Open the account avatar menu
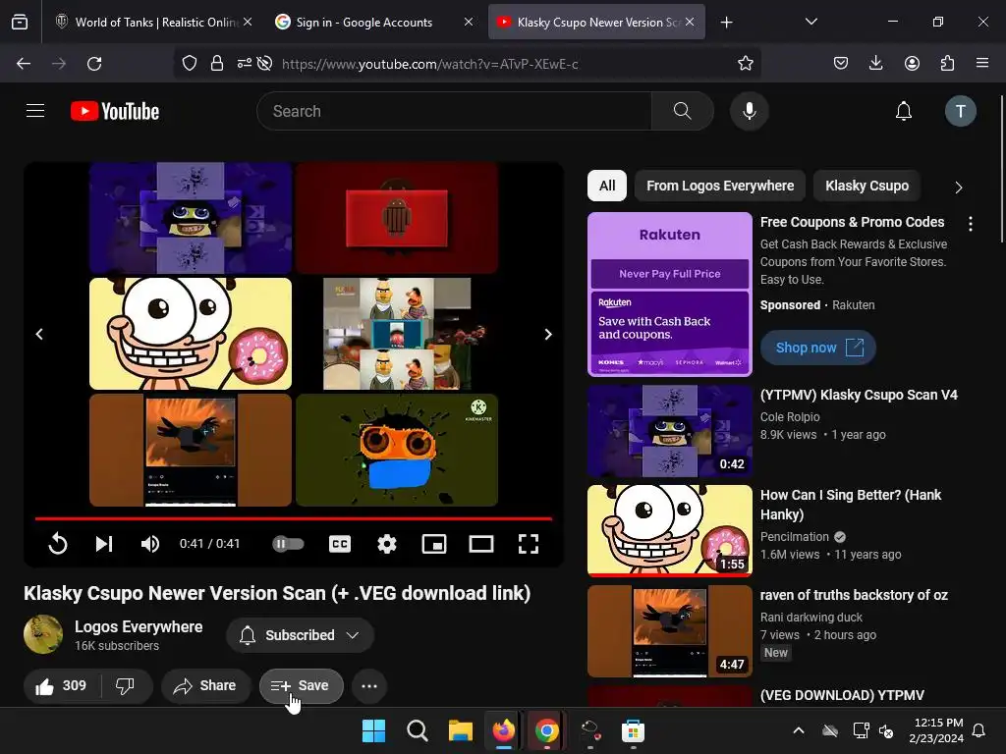The width and height of the screenshot is (1006, 754). pos(960,111)
